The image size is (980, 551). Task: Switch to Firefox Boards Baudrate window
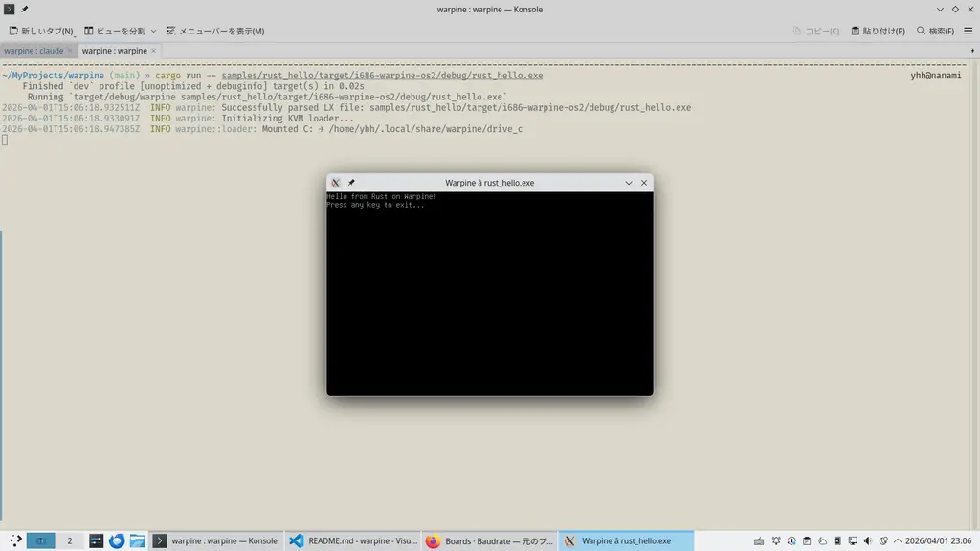coord(488,540)
